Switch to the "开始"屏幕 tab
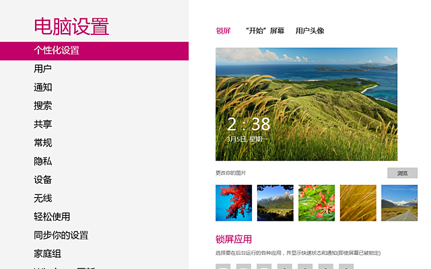The width and height of the screenshot is (431, 269). (265, 31)
